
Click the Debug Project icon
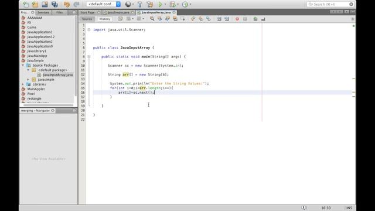point(172,4)
